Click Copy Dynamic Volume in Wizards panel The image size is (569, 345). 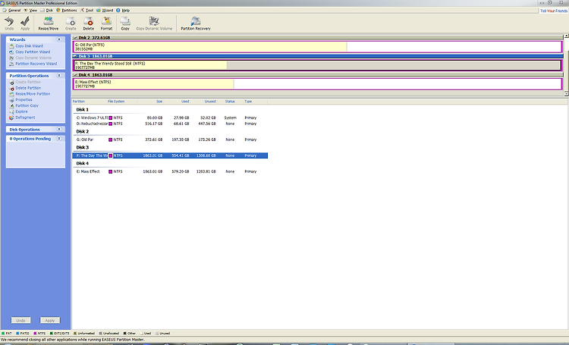[x=33, y=58]
